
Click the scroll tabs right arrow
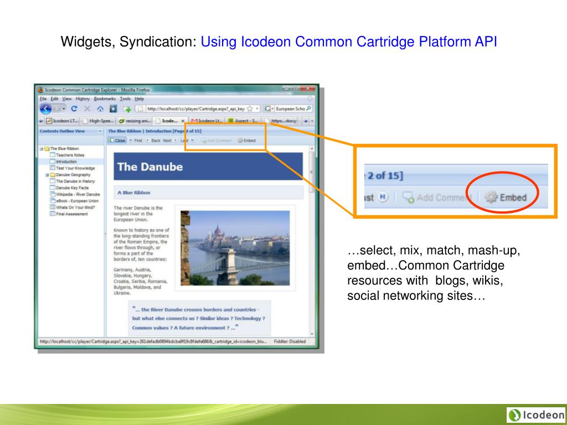pyautogui.click(x=306, y=121)
